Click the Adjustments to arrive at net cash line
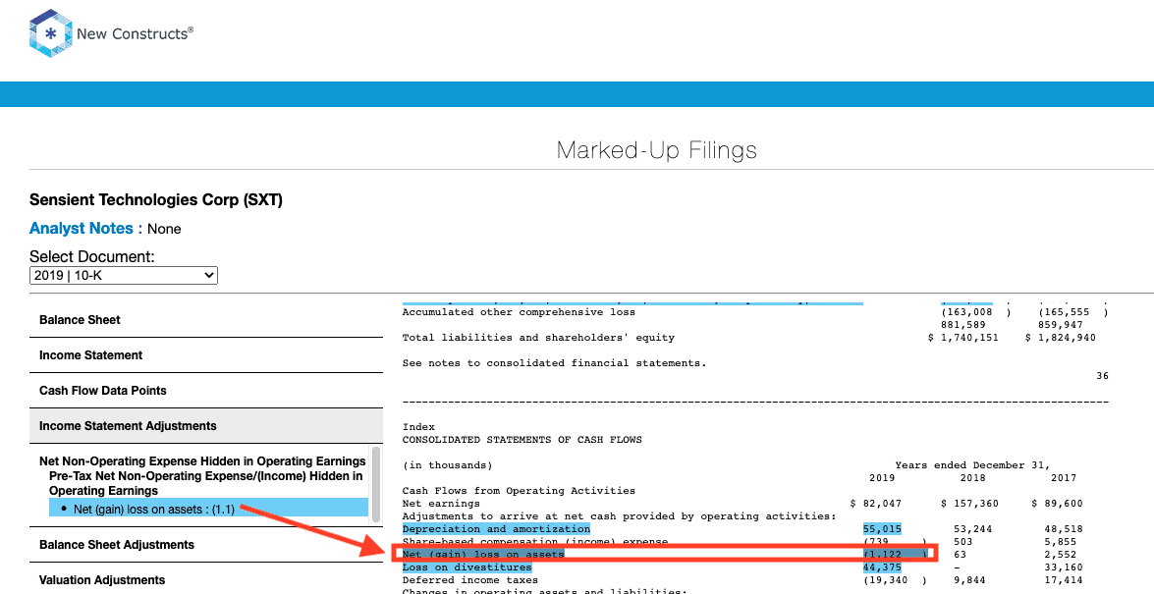The height and width of the screenshot is (594, 1154). (619, 516)
